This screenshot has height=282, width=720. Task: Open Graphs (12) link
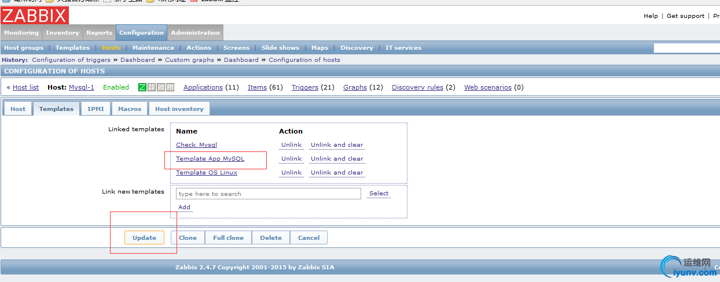tap(355, 87)
